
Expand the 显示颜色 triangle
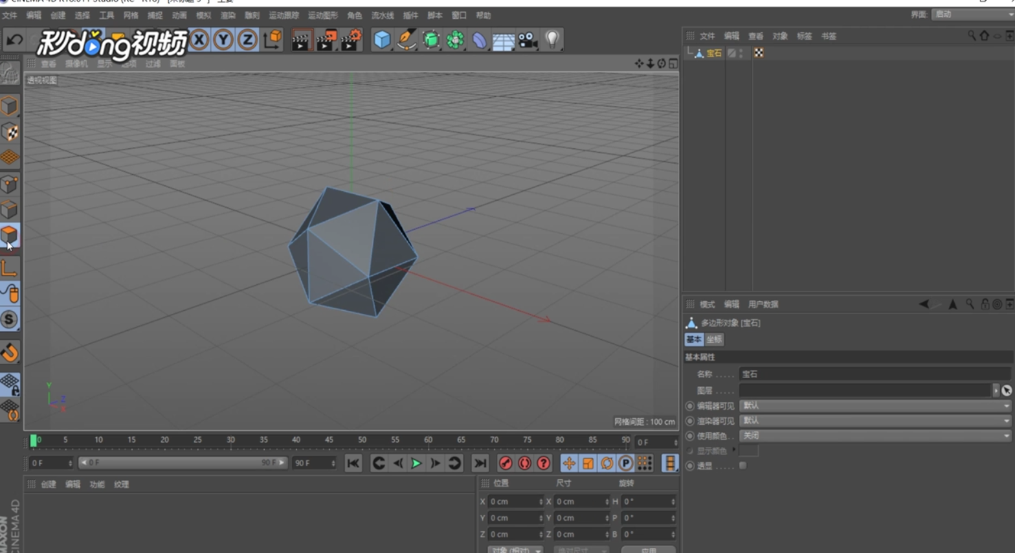click(x=733, y=450)
